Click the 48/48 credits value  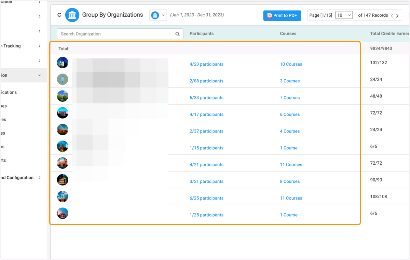(376, 96)
